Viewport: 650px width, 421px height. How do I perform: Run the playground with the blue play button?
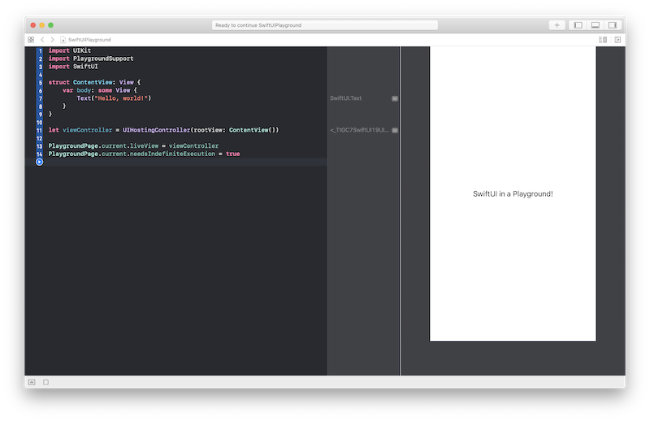click(39, 162)
